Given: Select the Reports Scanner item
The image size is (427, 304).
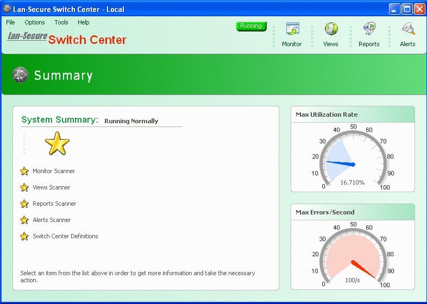Looking at the screenshot, I should point(54,204).
